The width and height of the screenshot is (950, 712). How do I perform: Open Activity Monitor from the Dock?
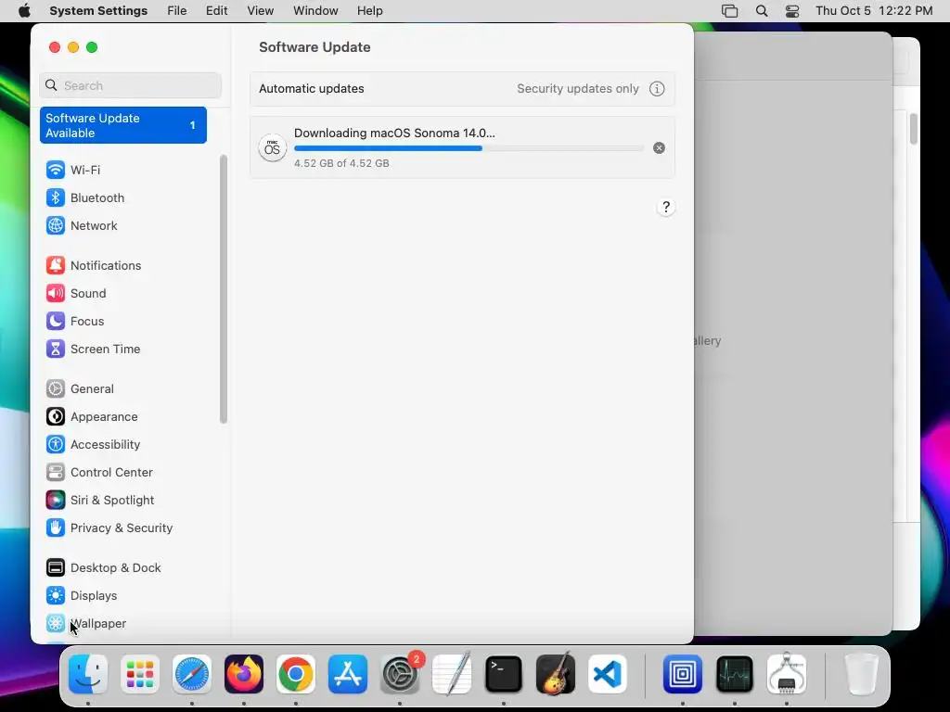click(x=735, y=674)
